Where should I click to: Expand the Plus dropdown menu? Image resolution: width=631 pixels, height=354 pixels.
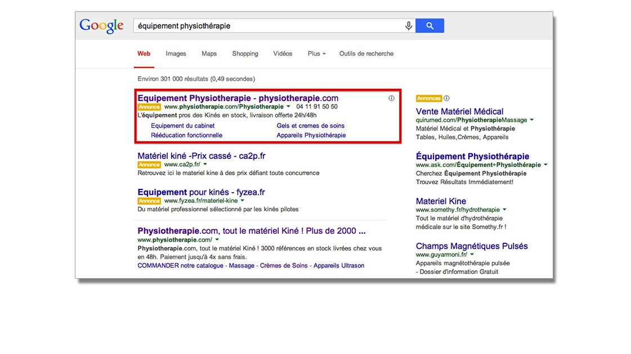[x=317, y=53]
